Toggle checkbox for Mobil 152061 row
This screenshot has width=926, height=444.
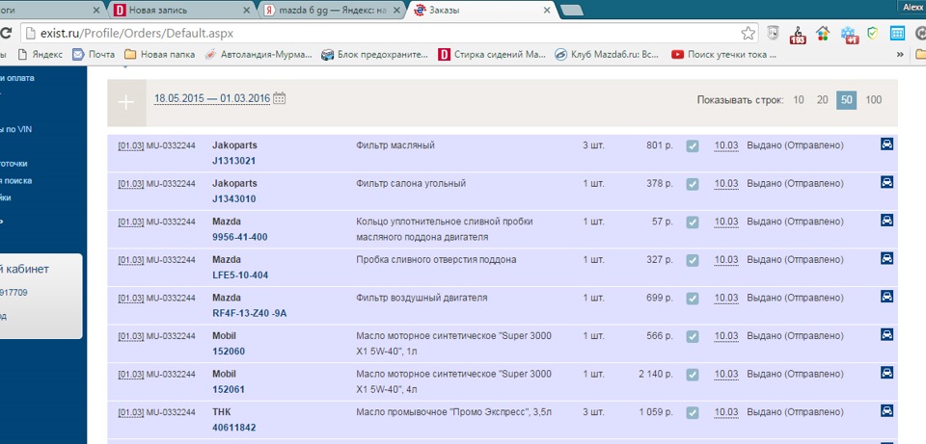tap(693, 375)
